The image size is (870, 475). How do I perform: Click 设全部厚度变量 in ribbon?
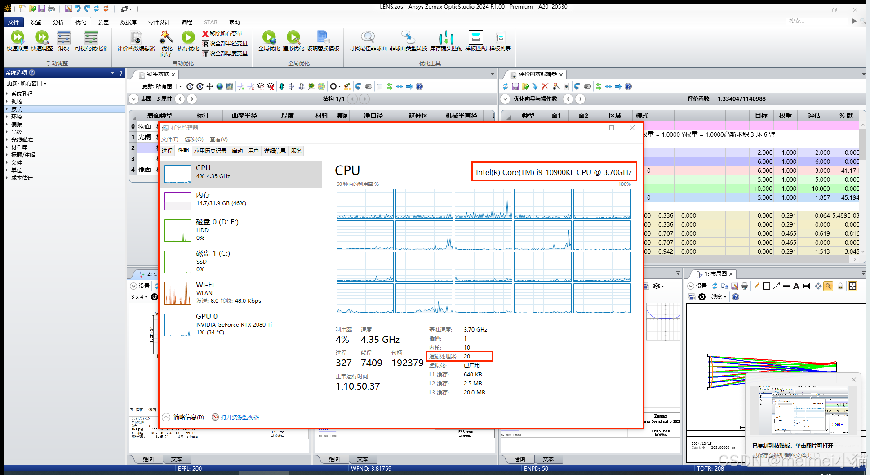pyautogui.click(x=225, y=54)
